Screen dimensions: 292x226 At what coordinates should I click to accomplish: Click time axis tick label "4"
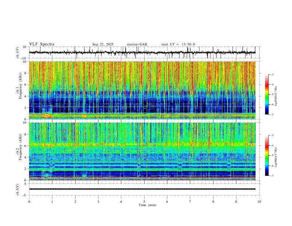coord(121,202)
